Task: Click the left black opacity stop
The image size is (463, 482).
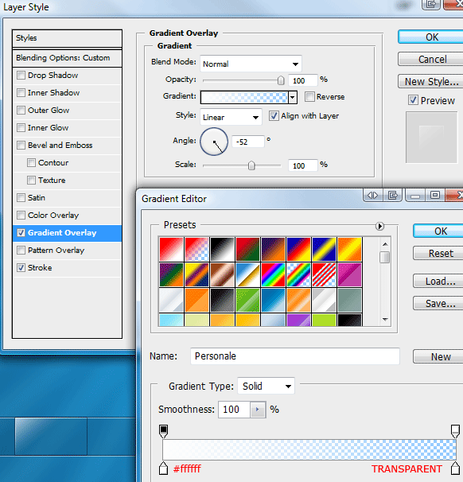Action: (x=164, y=431)
